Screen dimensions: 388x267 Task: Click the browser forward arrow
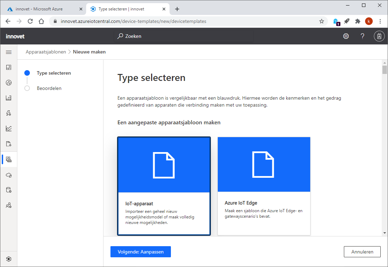[19, 21]
